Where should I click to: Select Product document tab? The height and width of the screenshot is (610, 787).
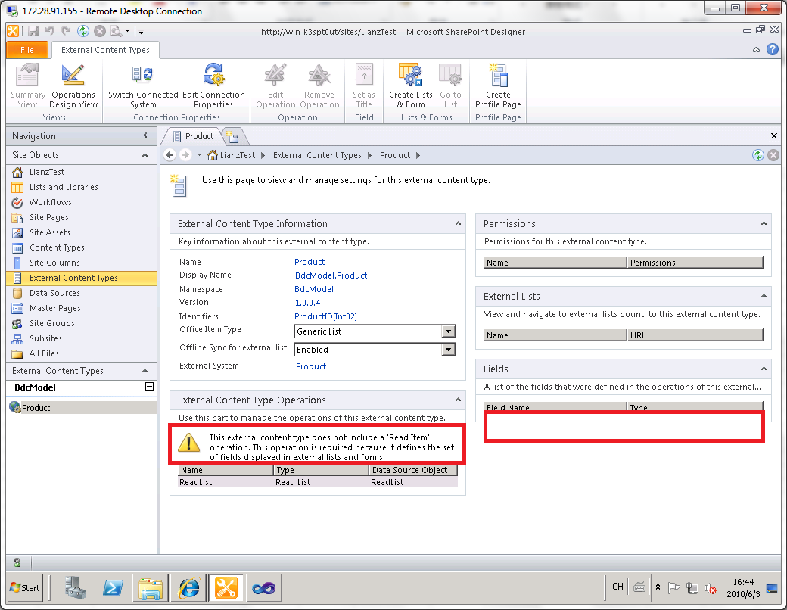[193, 136]
